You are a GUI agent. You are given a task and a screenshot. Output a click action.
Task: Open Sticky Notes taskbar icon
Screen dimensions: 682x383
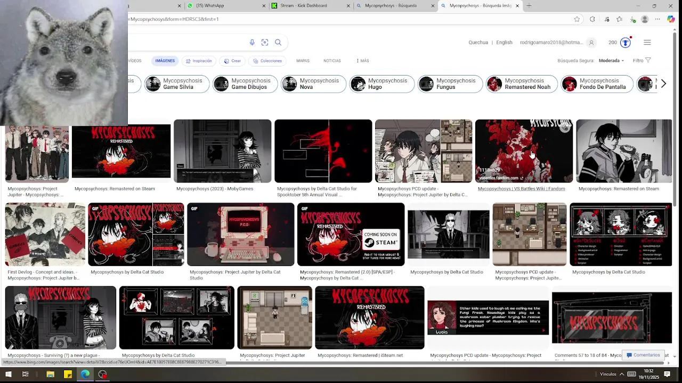point(68,374)
